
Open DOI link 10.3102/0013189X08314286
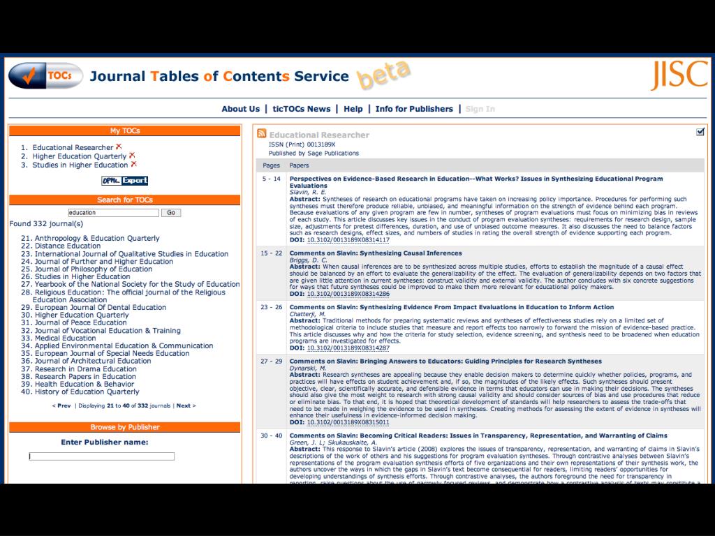(348, 294)
